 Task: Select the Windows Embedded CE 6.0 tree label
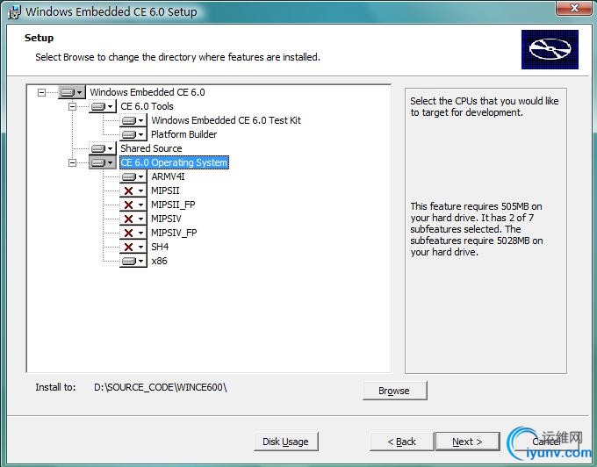coord(147,92)
